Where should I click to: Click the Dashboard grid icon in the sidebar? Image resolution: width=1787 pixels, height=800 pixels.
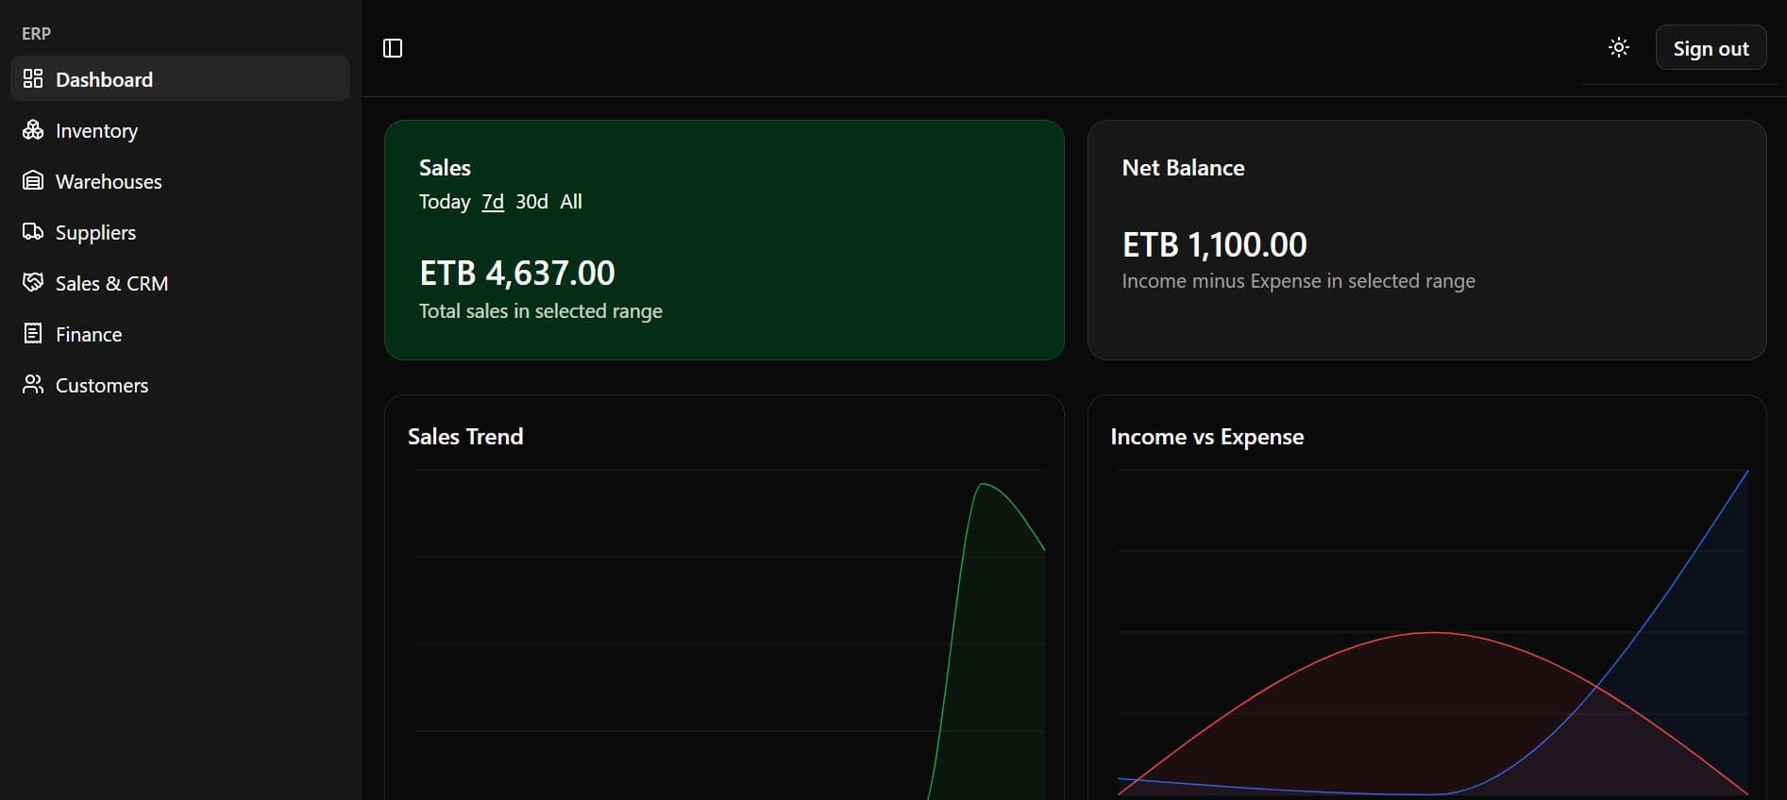pos(33,78)
